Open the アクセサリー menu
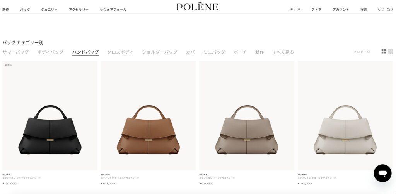This screenshot has height=194, width=396. (x=79, y=10)
